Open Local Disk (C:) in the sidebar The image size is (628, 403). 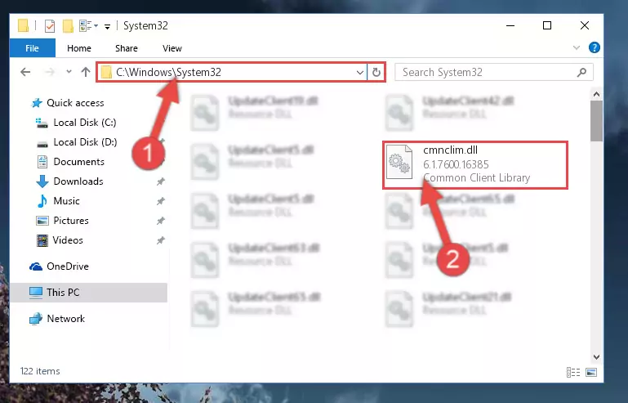[x=85, y=123]
